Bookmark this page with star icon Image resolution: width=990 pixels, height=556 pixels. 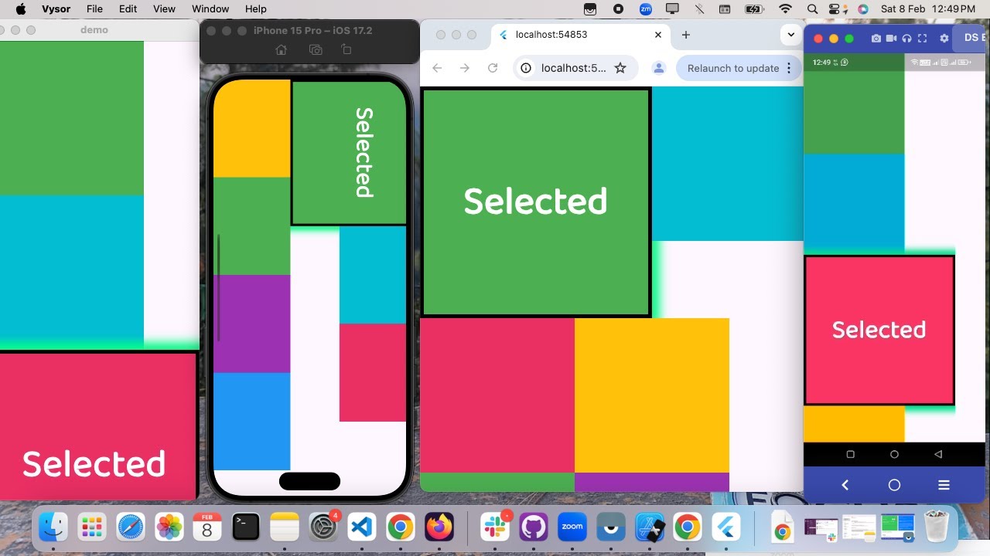tap(620, 68)
